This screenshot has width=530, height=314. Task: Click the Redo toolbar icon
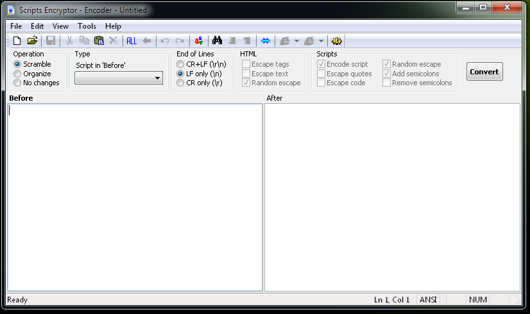pos(180,41)
